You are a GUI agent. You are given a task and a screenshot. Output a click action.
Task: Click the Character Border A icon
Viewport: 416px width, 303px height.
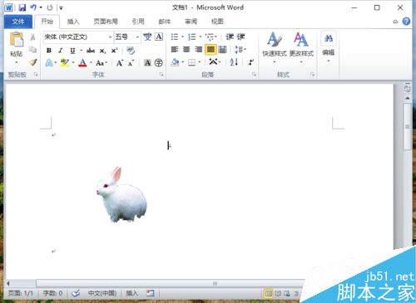tap(159, 37)
